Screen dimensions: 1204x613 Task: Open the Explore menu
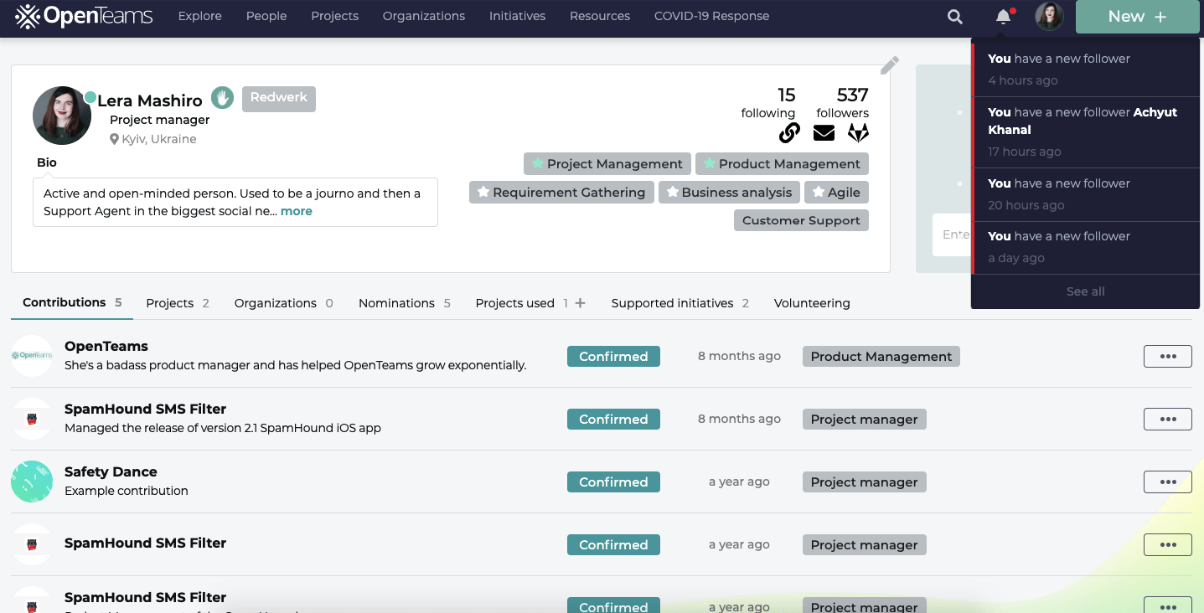coord(200,16)
